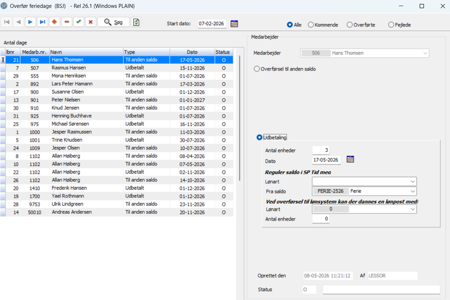This screenshot has height=300, width=450.
Task: Click Antal enheder field containing 3
Action: (321, 150)
